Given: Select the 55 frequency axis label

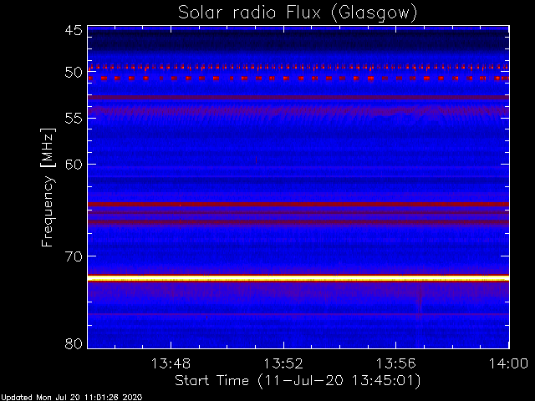Looking at the screenshot, I should coord(74,119).
